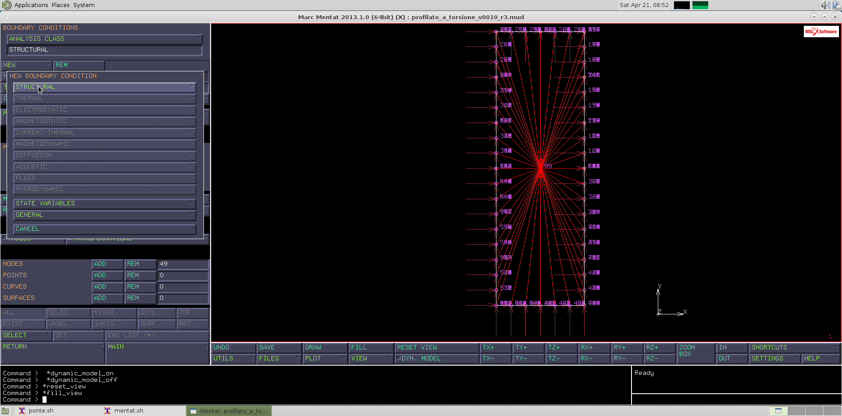Click REM for CURVES
The width and height of the screenshot is (842, 416).
[140, 287]
